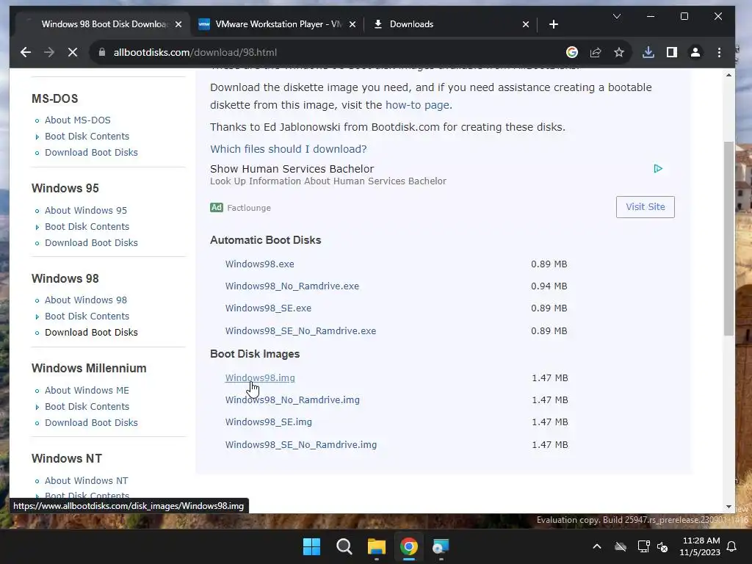Open Windows 95 Download Boot Disks

pos(91,242)
